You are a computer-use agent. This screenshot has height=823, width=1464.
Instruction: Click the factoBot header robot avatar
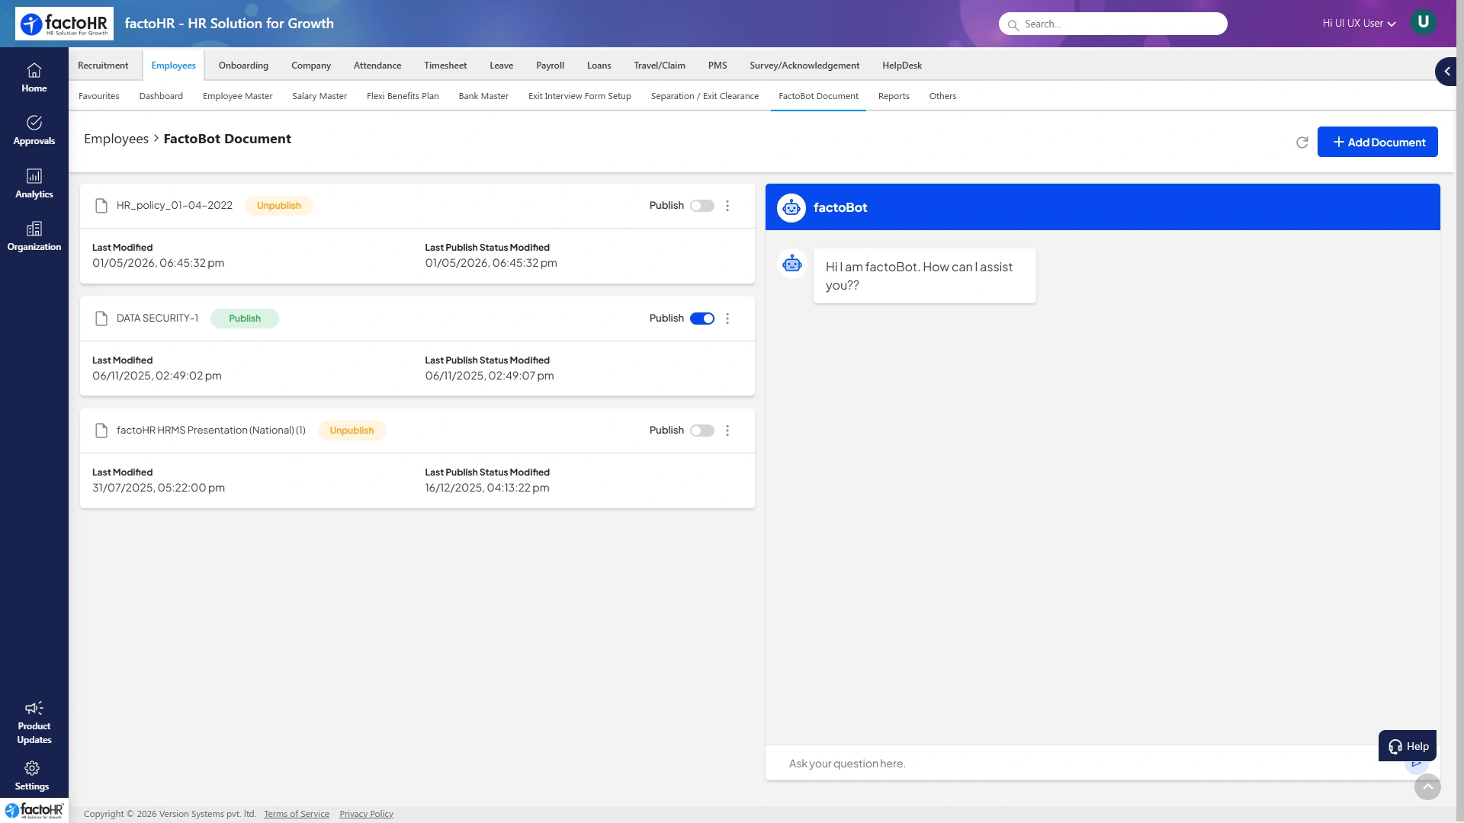click(x=791, y=207)
